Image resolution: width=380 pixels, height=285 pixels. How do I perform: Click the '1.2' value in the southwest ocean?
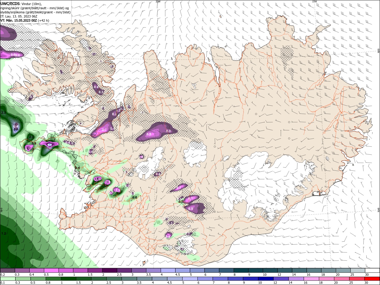pos(4,234)
